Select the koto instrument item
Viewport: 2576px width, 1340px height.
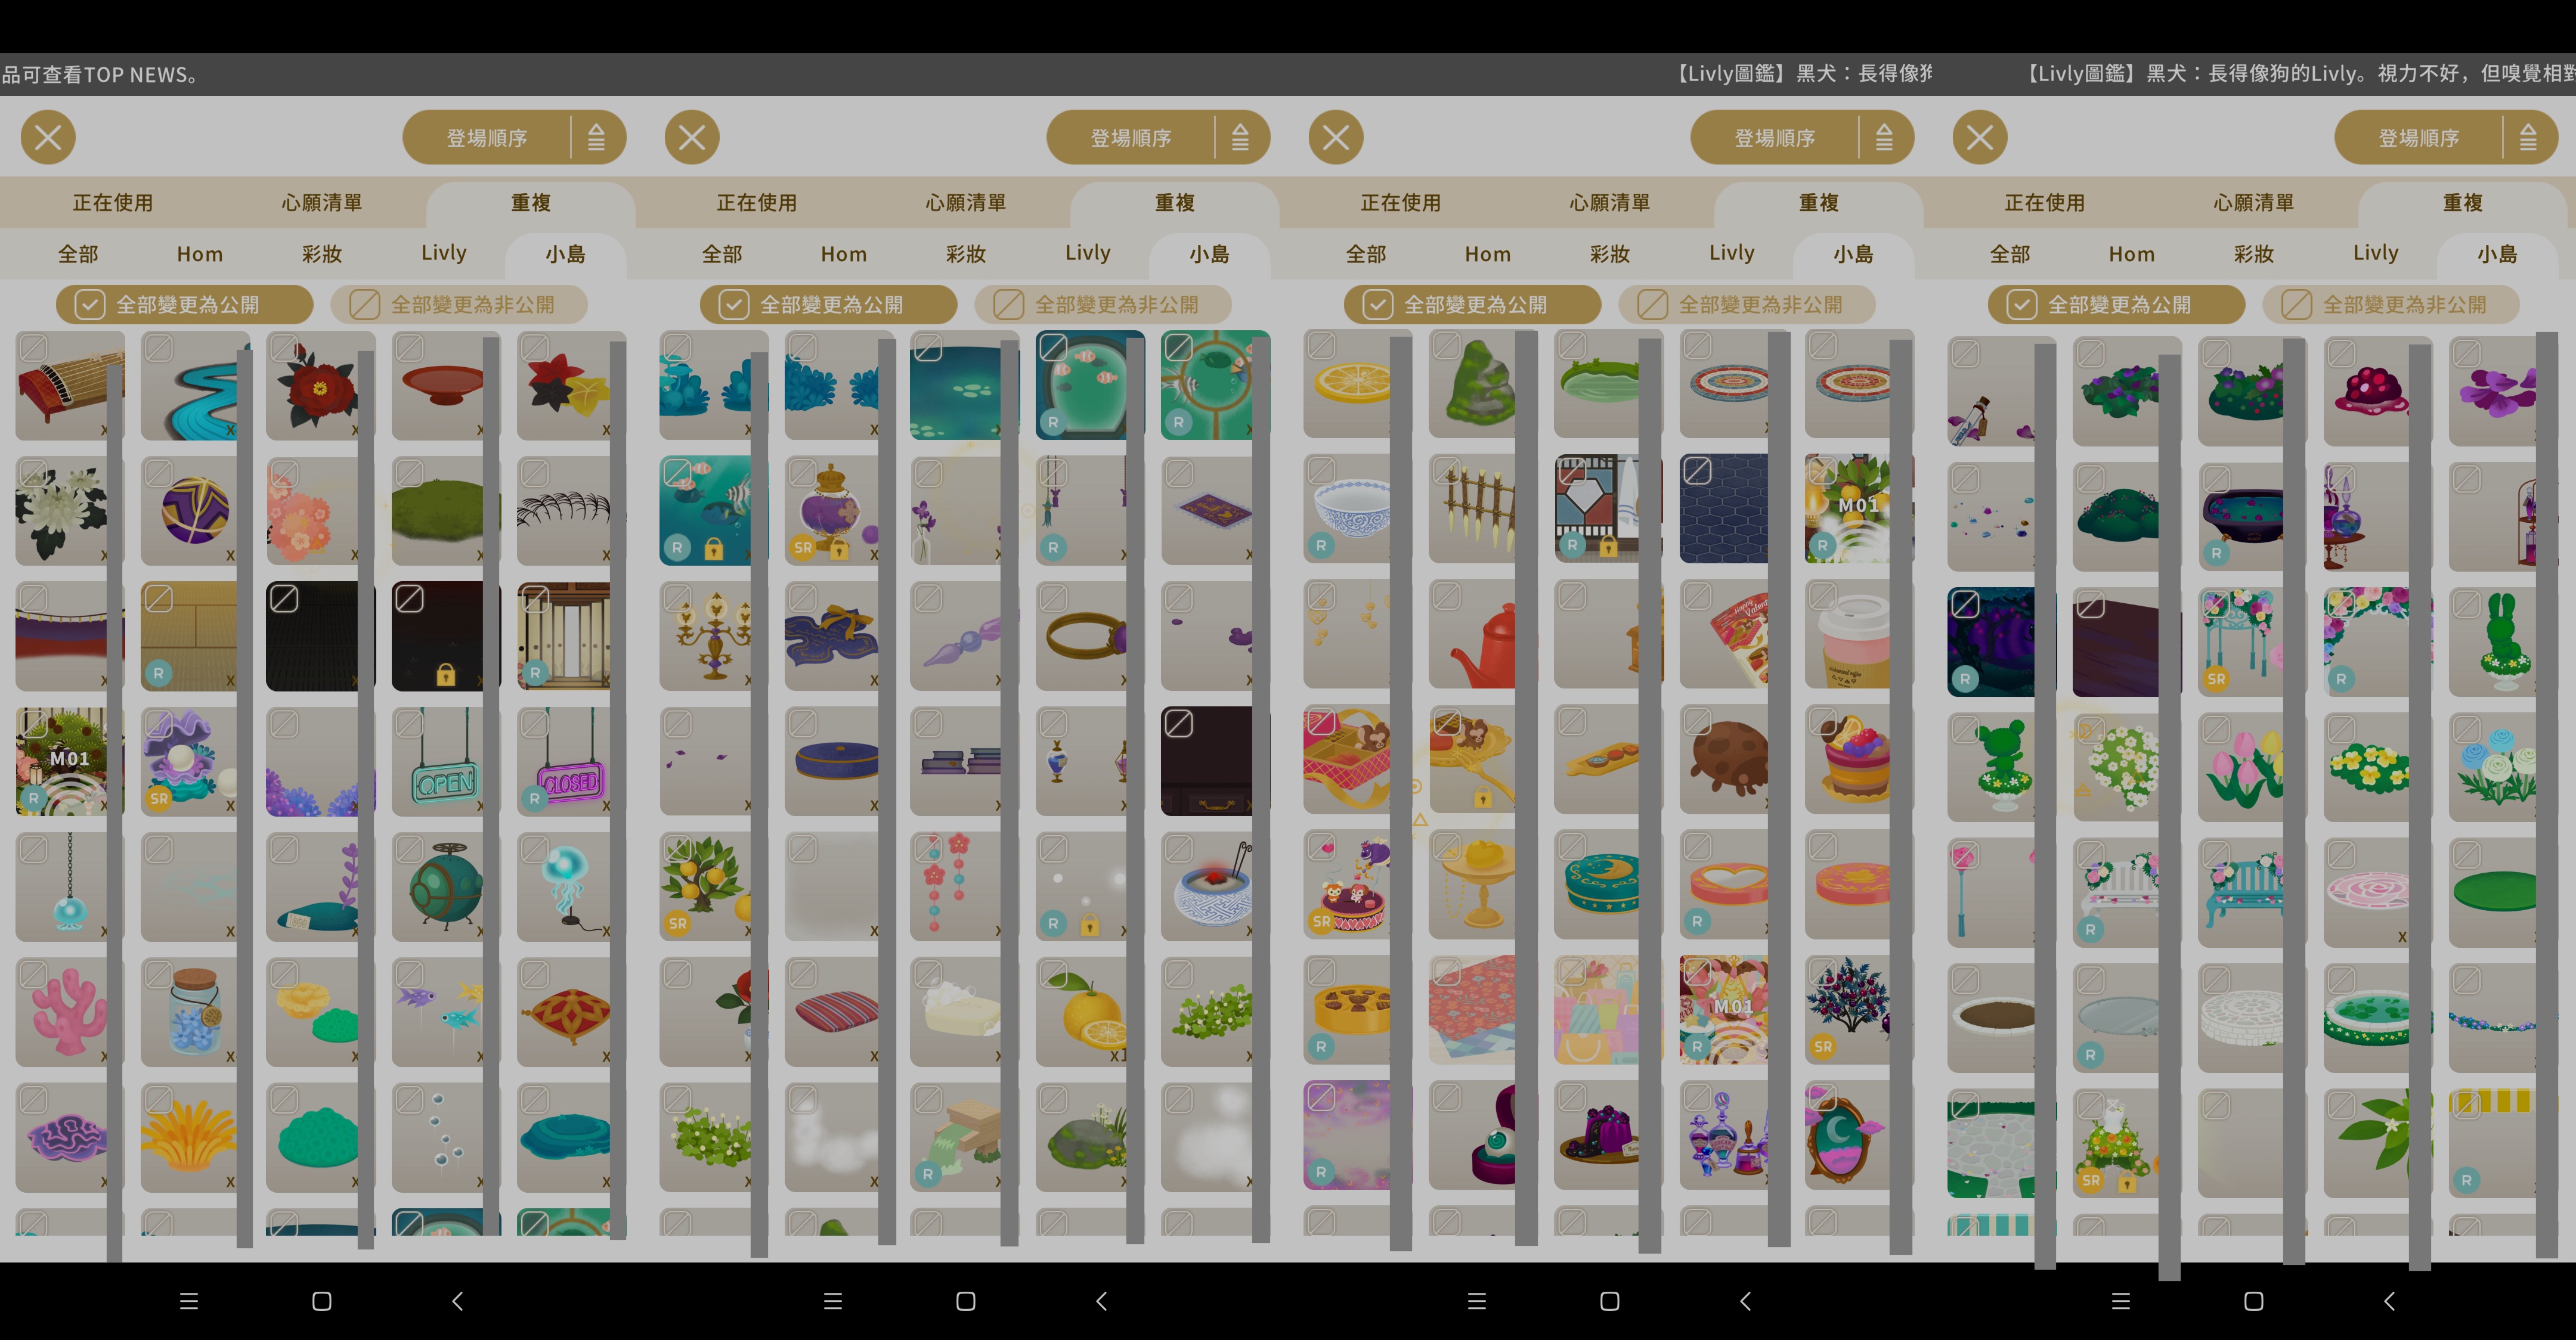pos(69,386)
